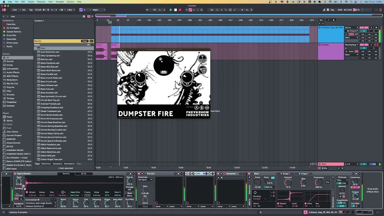The image size is (384, 216).
Task: Open the Edit menu
Action: click(x=23, y=2)
